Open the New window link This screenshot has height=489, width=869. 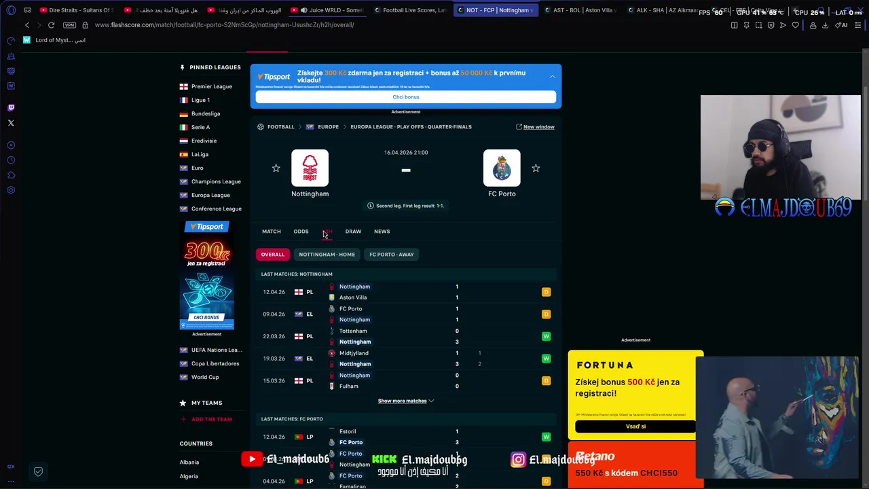535,127
